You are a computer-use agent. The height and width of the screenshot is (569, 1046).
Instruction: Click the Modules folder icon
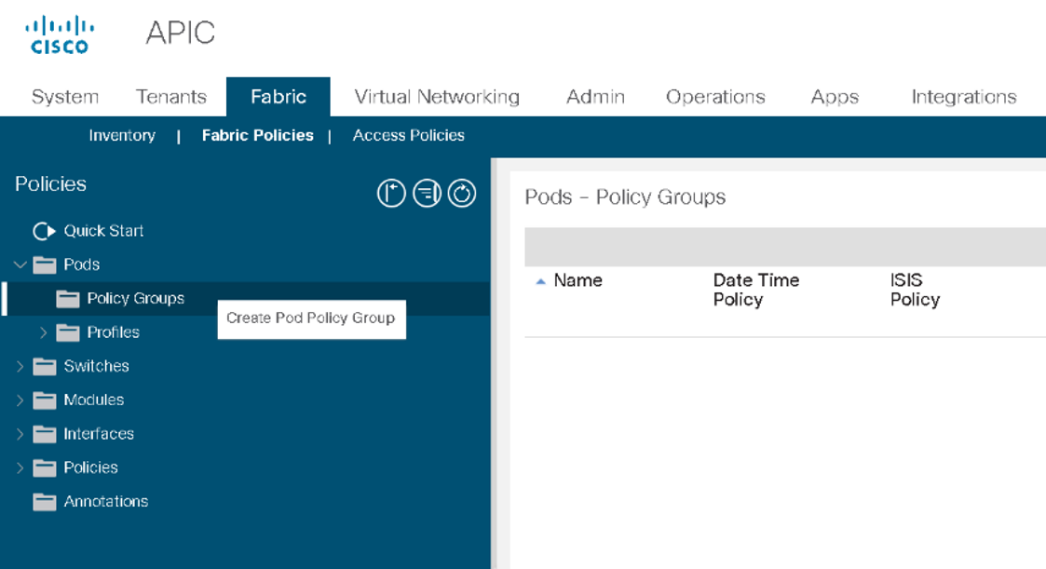click(45, 400)
